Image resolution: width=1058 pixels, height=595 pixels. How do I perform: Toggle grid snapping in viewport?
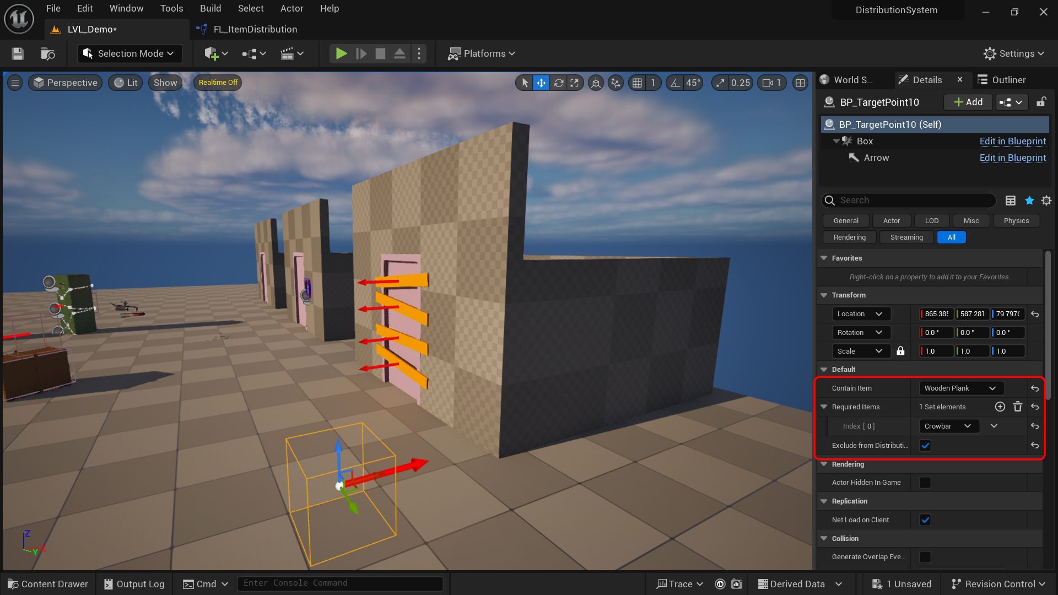click(x=637, y=83)
